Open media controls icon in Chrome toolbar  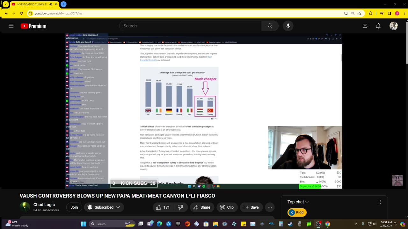tap(382, 13)
